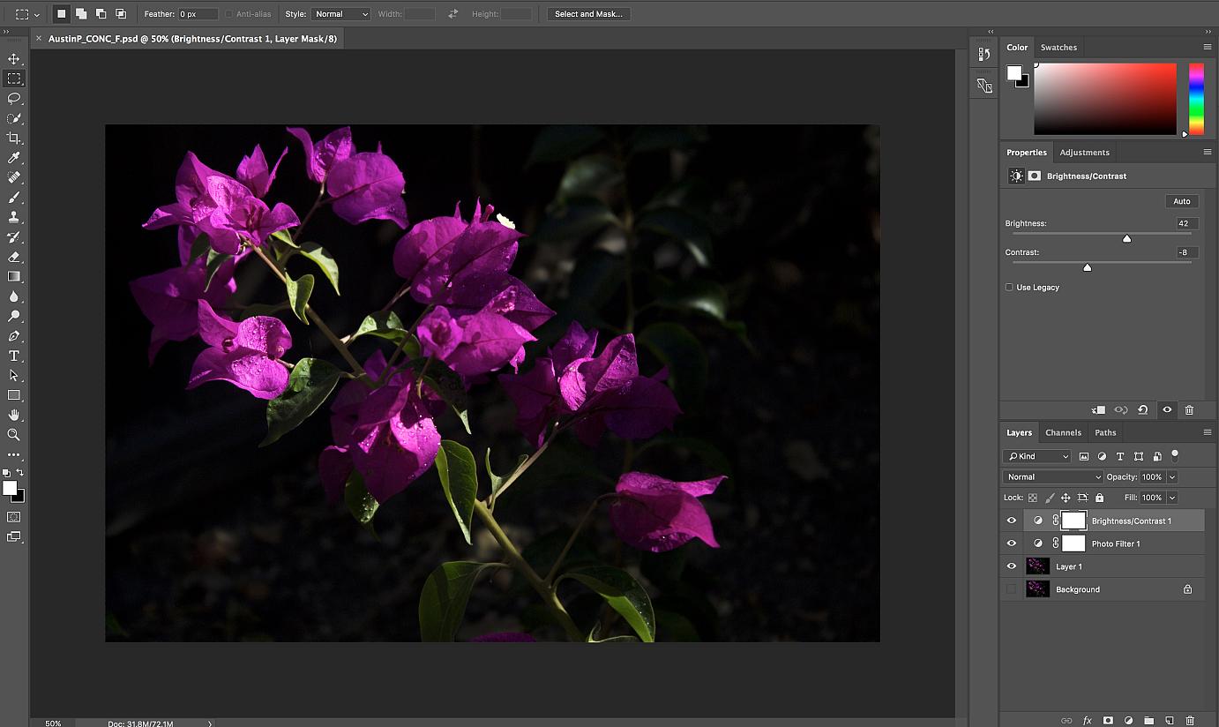
Task: Select the Crop tool
Action: [14, 139]
